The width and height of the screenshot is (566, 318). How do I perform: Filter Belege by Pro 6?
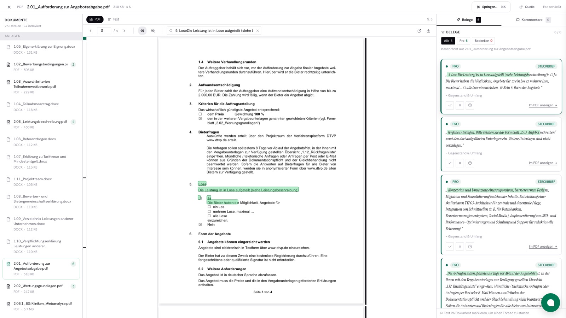(x=463, y=41)
